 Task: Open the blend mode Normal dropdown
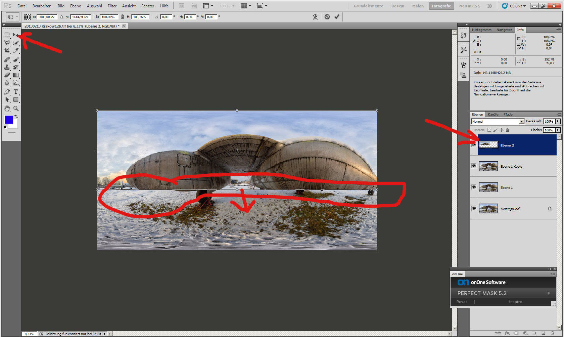coord(521,122)
